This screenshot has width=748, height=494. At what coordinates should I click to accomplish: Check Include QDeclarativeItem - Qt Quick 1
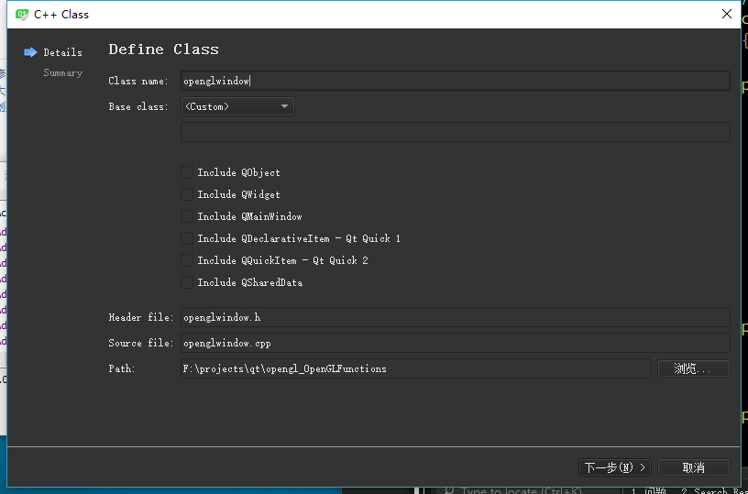tap(187, 238)
